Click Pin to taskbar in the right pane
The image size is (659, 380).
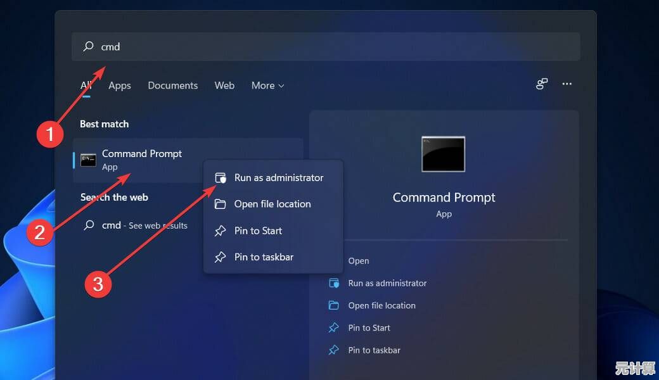[x=374, y=350]
